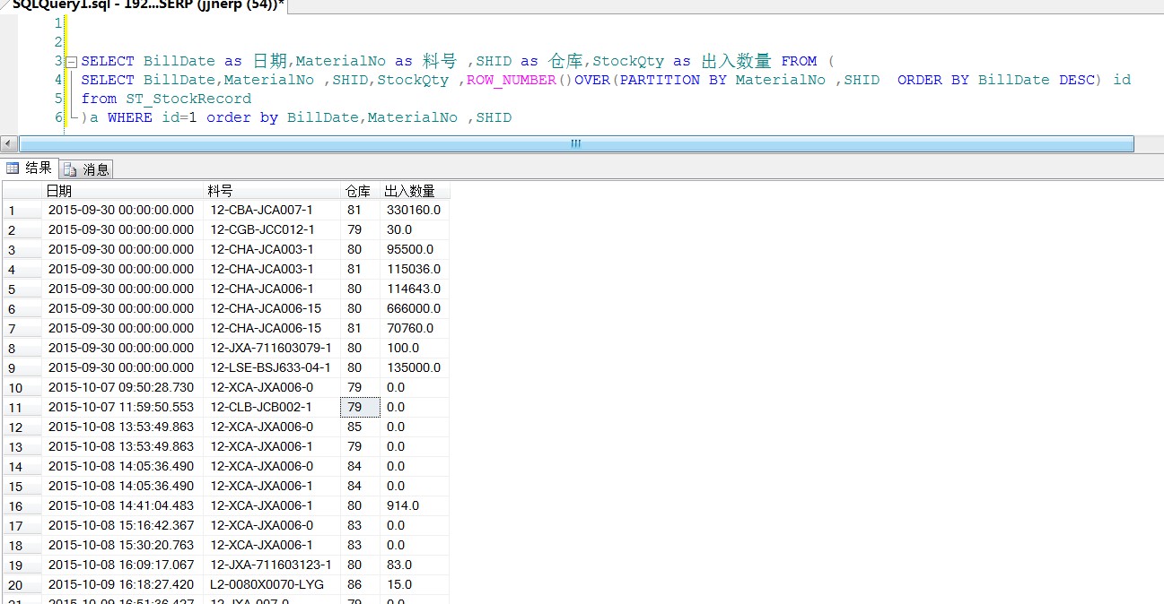Viewport: 1164px width, 604px height.
Task: Click quantity cell 100.0
Action: coord(415,348)
